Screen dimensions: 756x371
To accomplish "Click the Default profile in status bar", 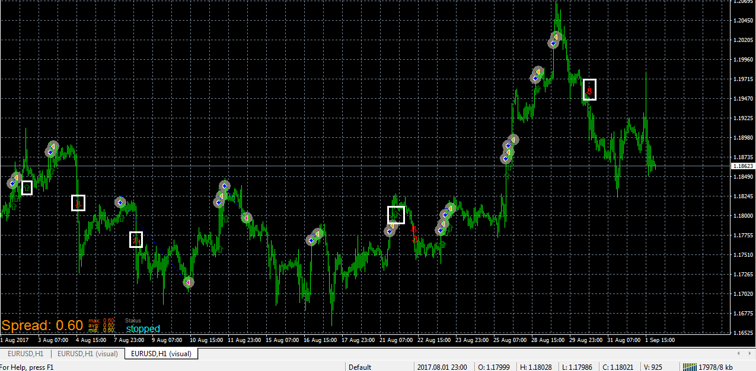I will (360, 367).
